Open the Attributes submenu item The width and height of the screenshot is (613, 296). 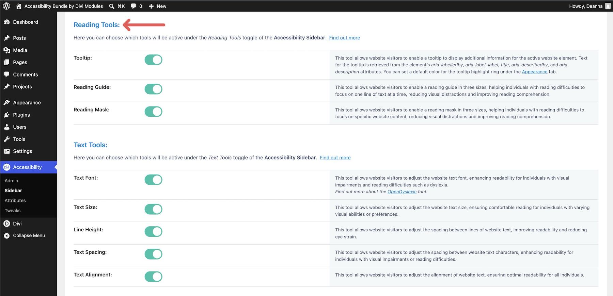pyautogui.click(x=15, y=201)
